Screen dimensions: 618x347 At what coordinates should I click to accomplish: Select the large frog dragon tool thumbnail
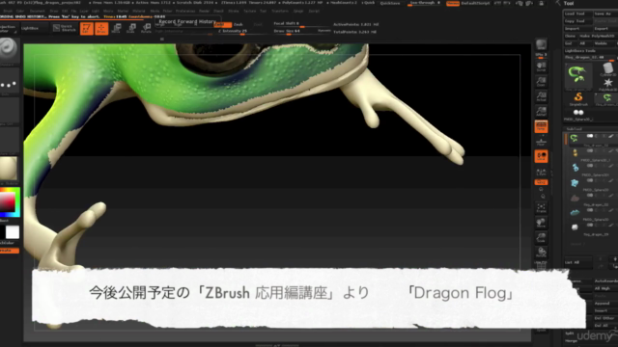point(578,76)
